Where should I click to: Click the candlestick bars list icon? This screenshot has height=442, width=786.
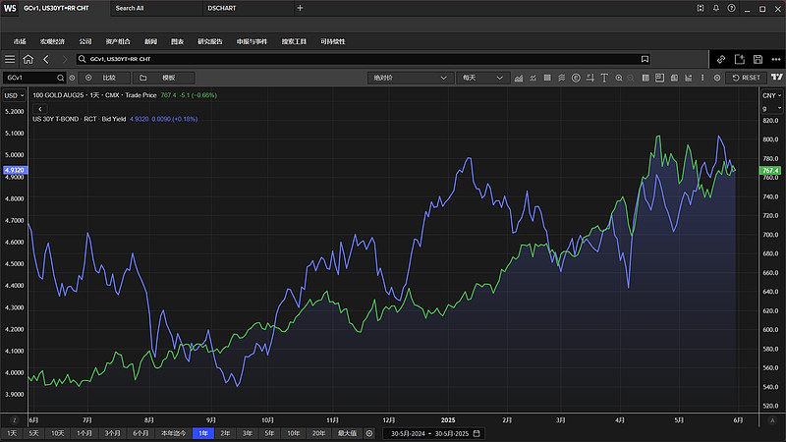point(547,78)
